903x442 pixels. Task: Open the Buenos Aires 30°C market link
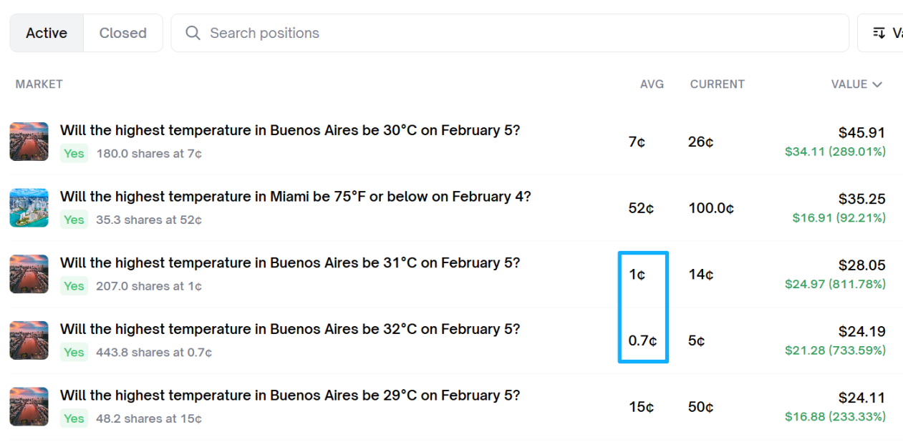point(289,130)
